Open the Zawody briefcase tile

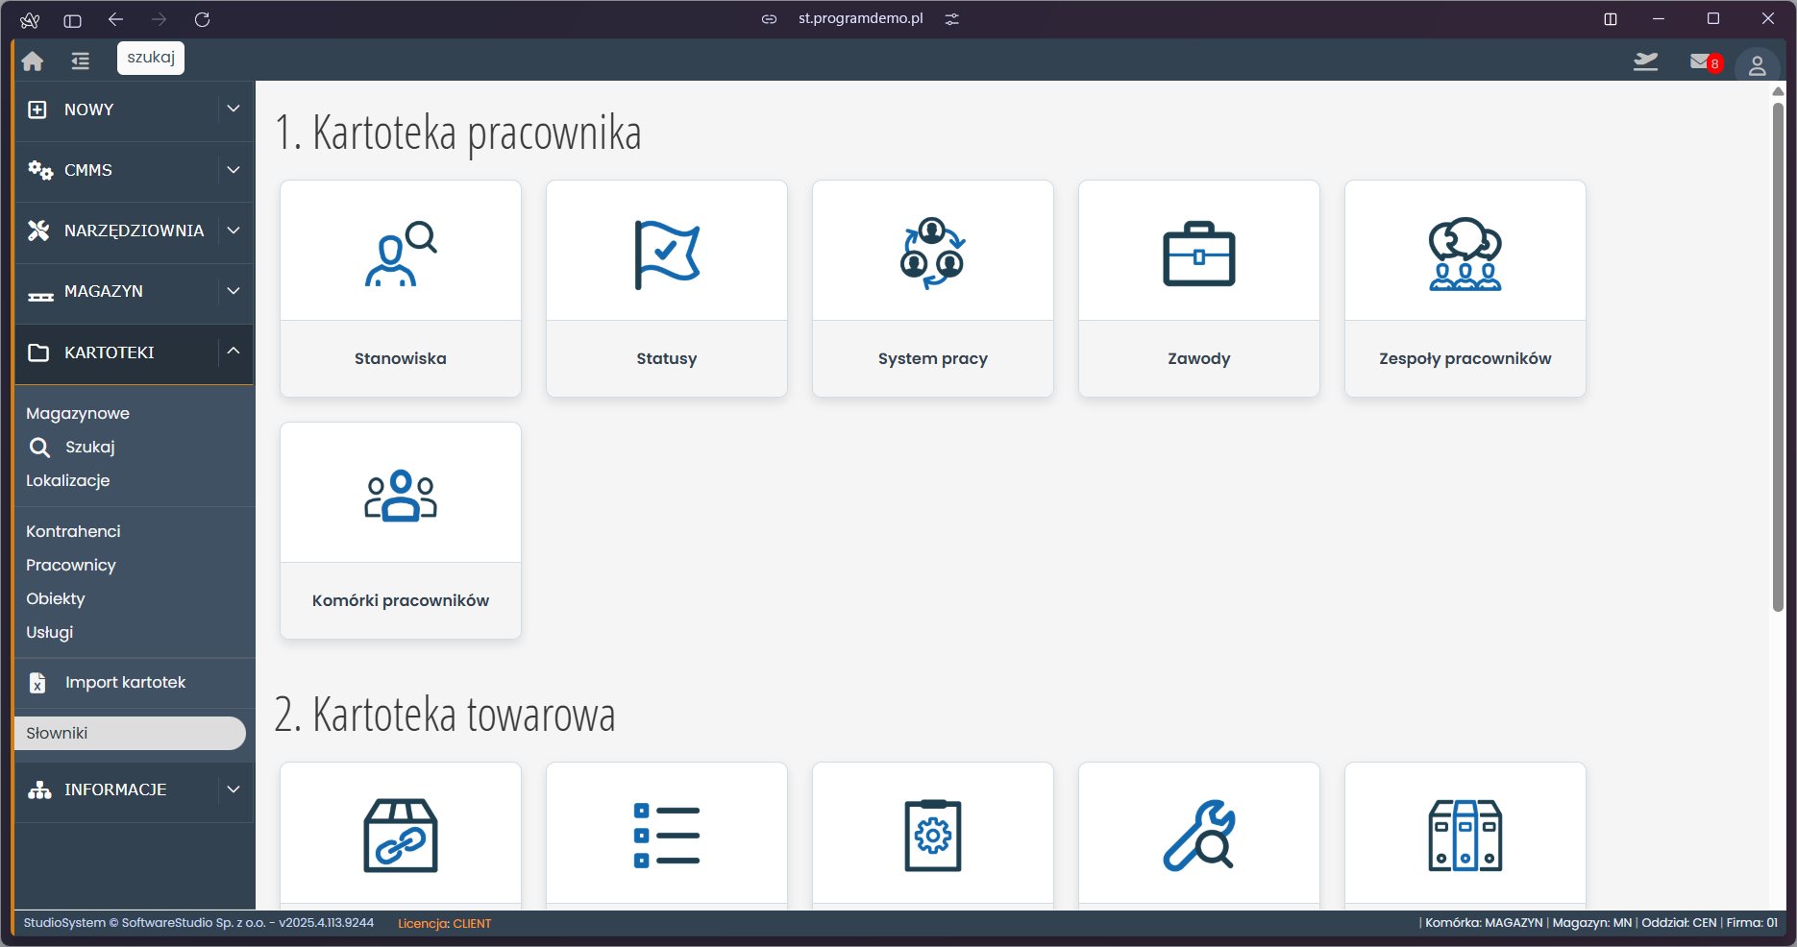click(1198, 254)
